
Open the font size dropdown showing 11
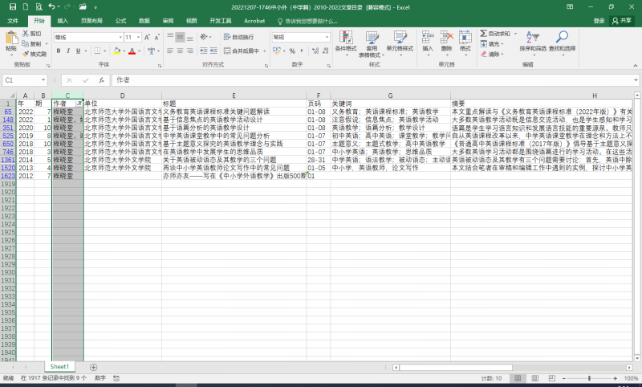click(x=138, y=37)
